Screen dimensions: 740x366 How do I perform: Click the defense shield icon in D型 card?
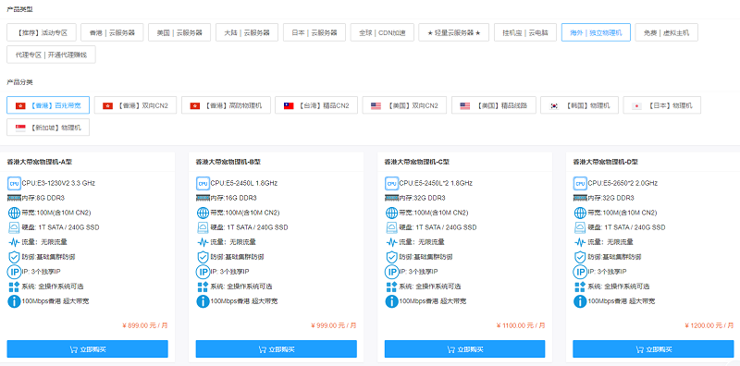(x=580, y=257)
